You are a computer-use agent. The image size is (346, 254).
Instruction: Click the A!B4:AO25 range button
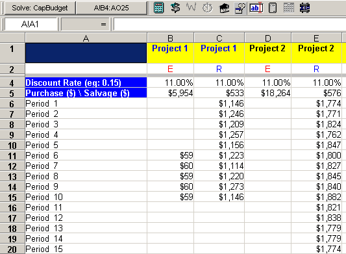pos(112,8)
